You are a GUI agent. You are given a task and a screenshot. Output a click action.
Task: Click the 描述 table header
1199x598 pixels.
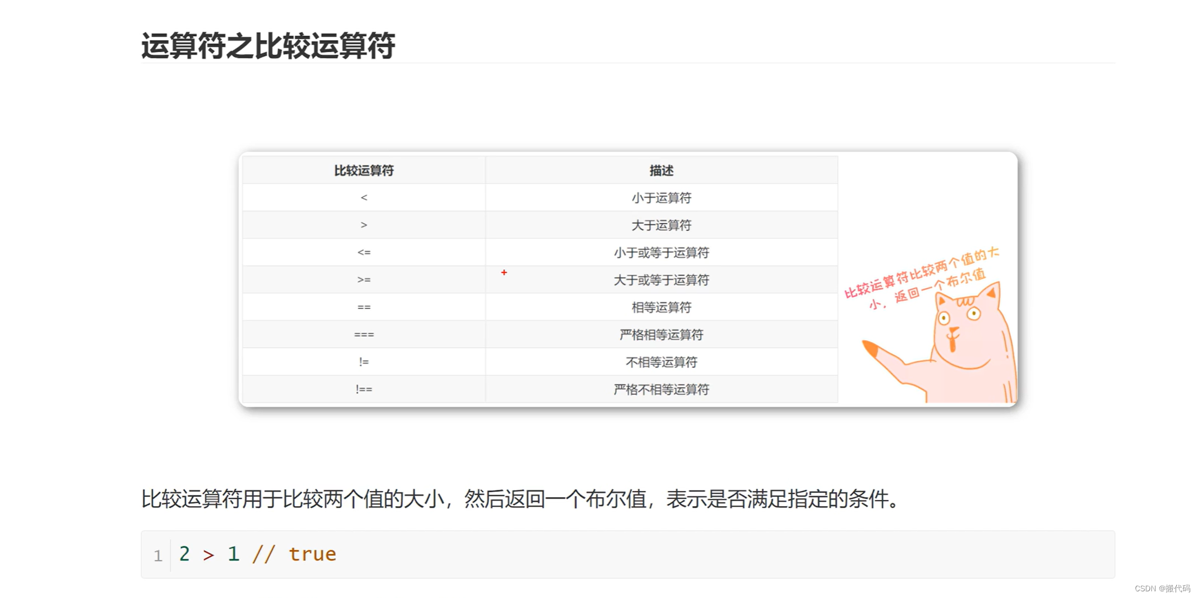661,170
